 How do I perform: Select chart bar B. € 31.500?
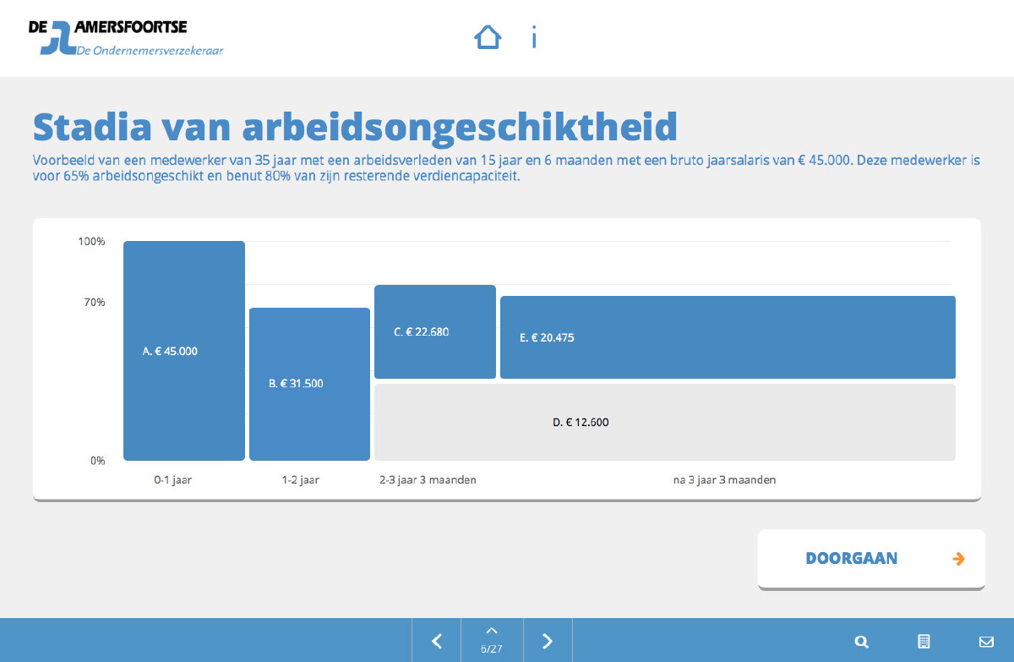tap(309, 384)
